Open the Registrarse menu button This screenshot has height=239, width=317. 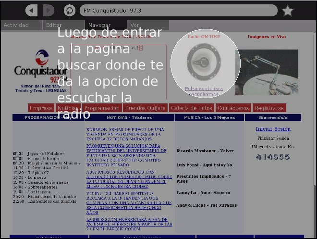click(269, 108)
